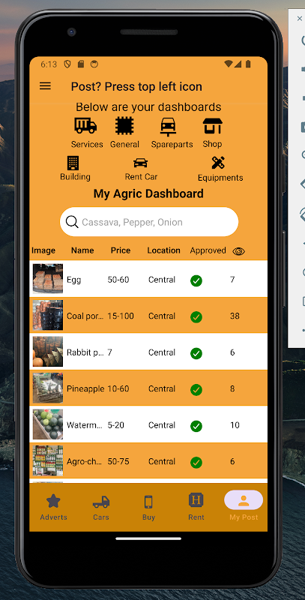
Task: Click the approved checkmark for Pineapple
Action: point(196,389)
